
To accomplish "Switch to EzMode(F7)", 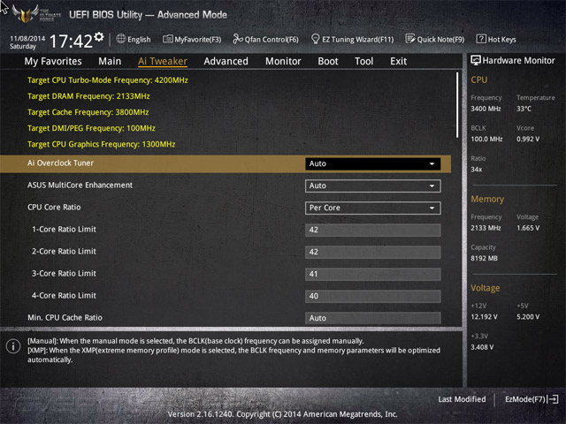I will (x=532, y=399).
